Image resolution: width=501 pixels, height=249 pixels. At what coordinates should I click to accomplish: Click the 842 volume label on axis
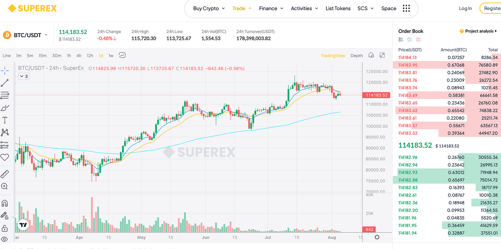click(370, 229)
